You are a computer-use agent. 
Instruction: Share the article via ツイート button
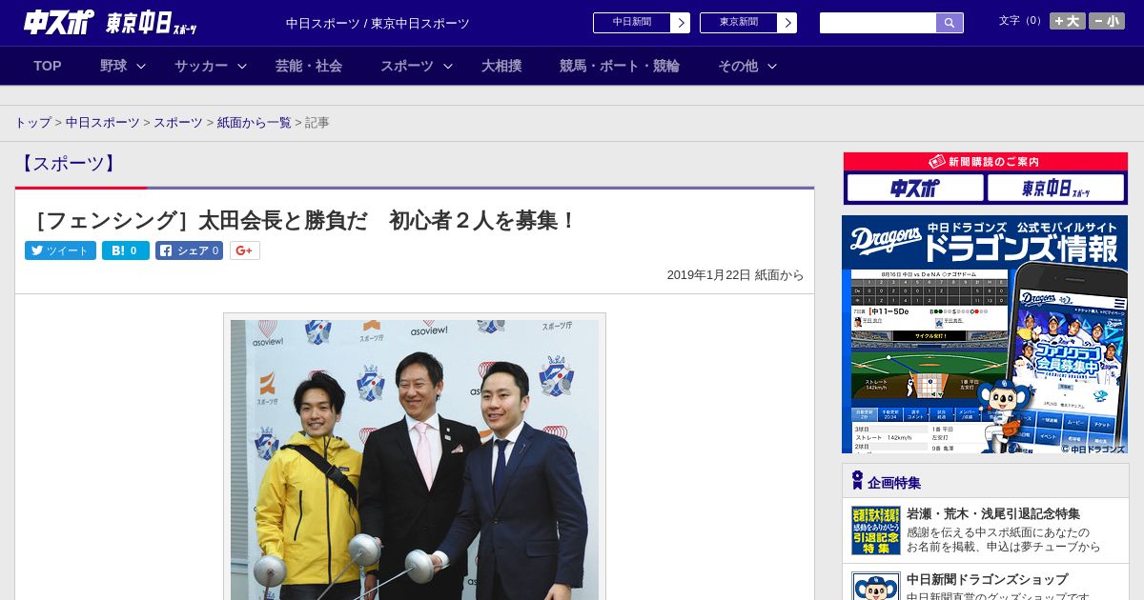coord(60,250)
